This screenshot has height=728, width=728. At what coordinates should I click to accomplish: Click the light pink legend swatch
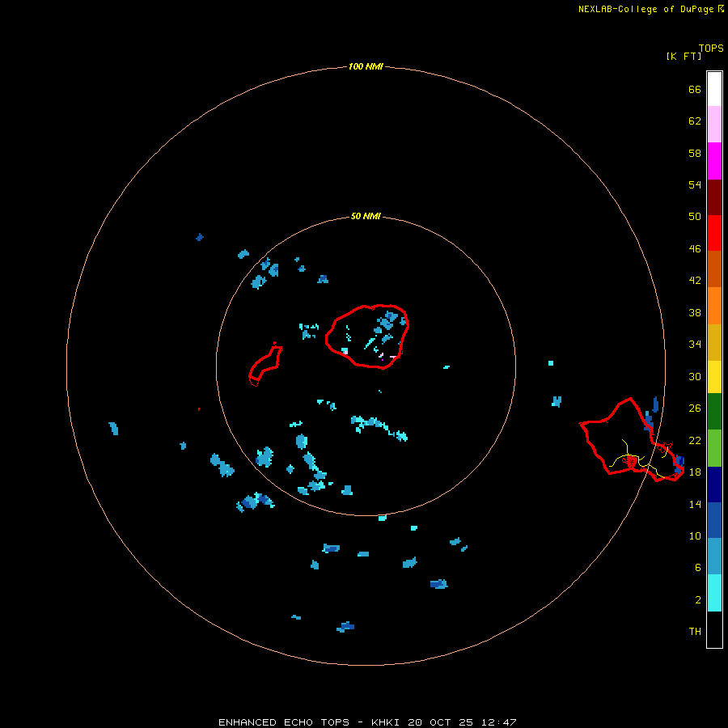714,124
